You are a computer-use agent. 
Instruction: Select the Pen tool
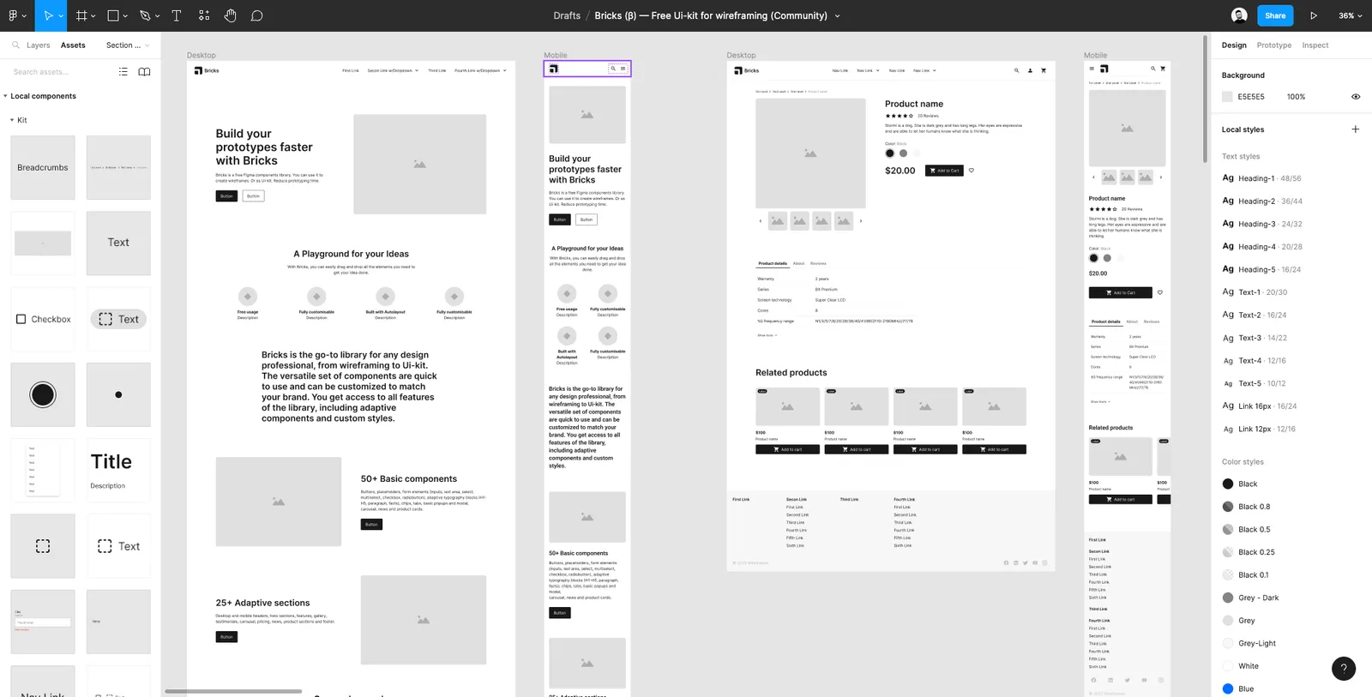(x=145, y=15)
